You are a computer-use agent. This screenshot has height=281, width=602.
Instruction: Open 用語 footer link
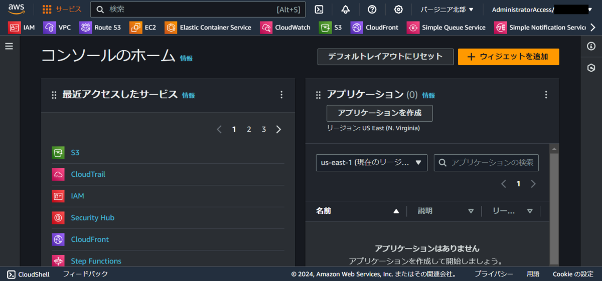coord(533,274)
